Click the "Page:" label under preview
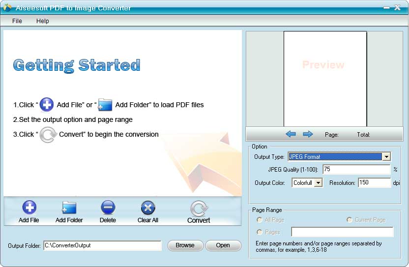 pyautogui.click(x=331, y=135)
